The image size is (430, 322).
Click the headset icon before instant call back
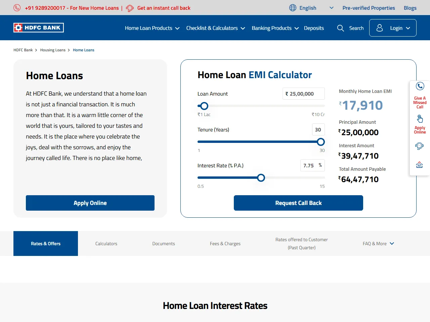[130, 8]
